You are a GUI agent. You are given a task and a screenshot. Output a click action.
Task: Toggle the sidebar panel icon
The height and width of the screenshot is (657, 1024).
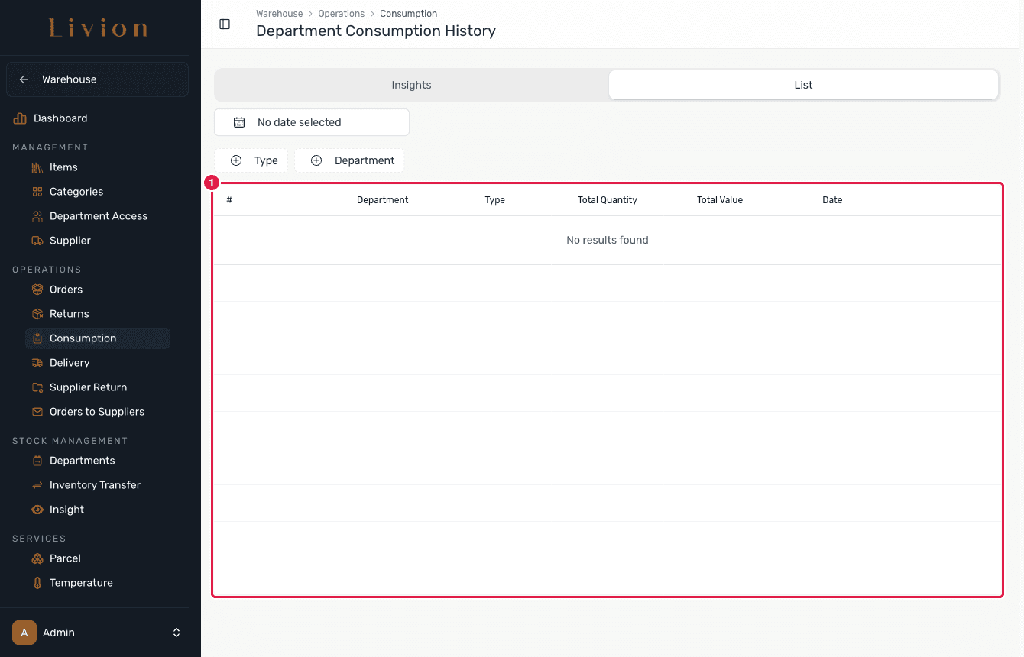point(225,24)
